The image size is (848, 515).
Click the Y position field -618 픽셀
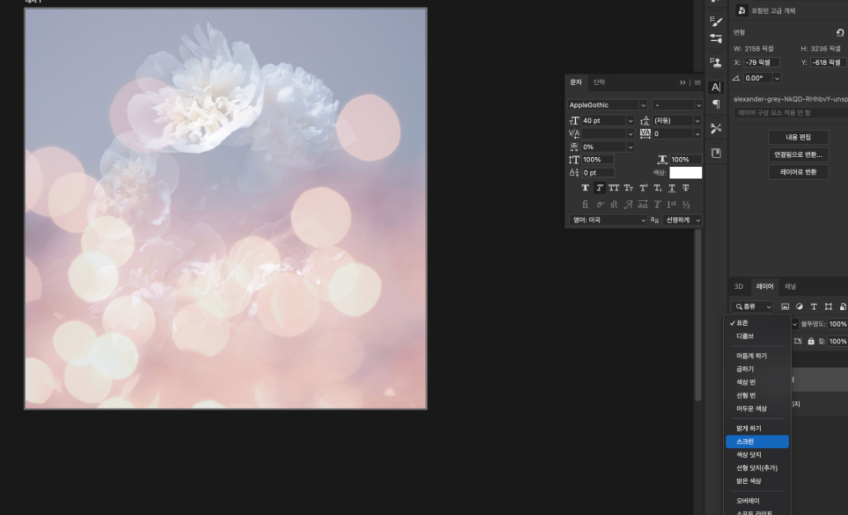pyautogui.click(x=828, y=62)
